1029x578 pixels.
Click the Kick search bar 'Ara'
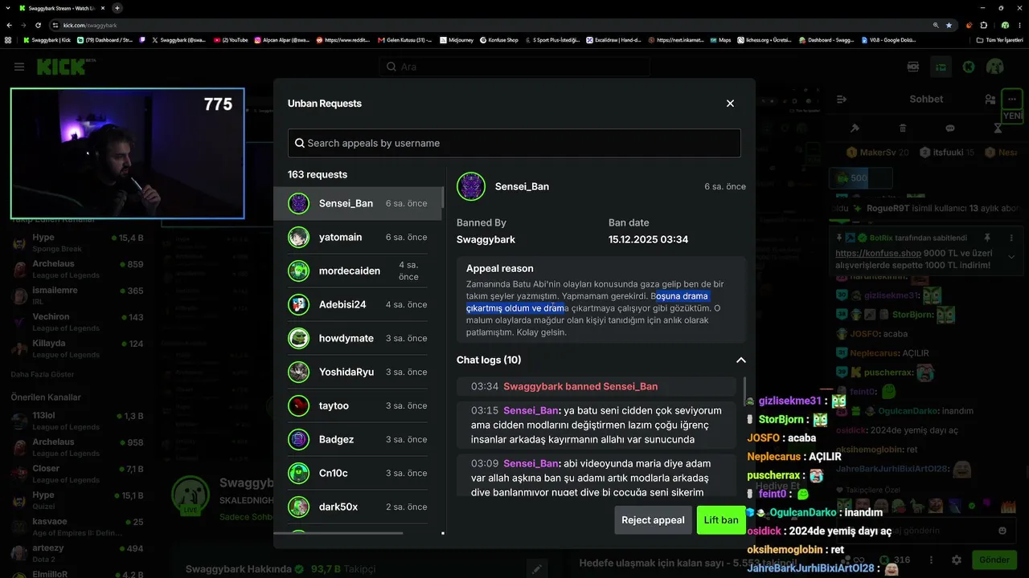(514, 67)
